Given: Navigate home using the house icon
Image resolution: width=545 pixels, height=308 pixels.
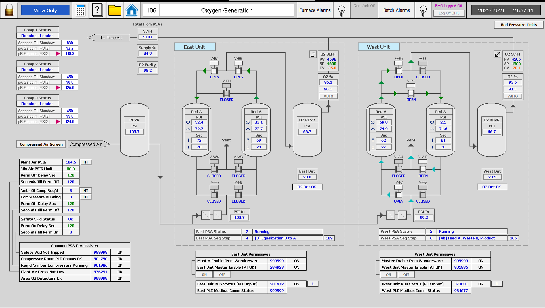Looking at the screenshot, I should 131,10.
